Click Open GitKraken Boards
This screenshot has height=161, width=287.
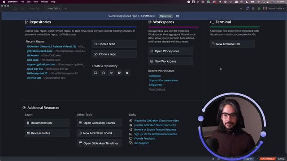coord(100,123)
